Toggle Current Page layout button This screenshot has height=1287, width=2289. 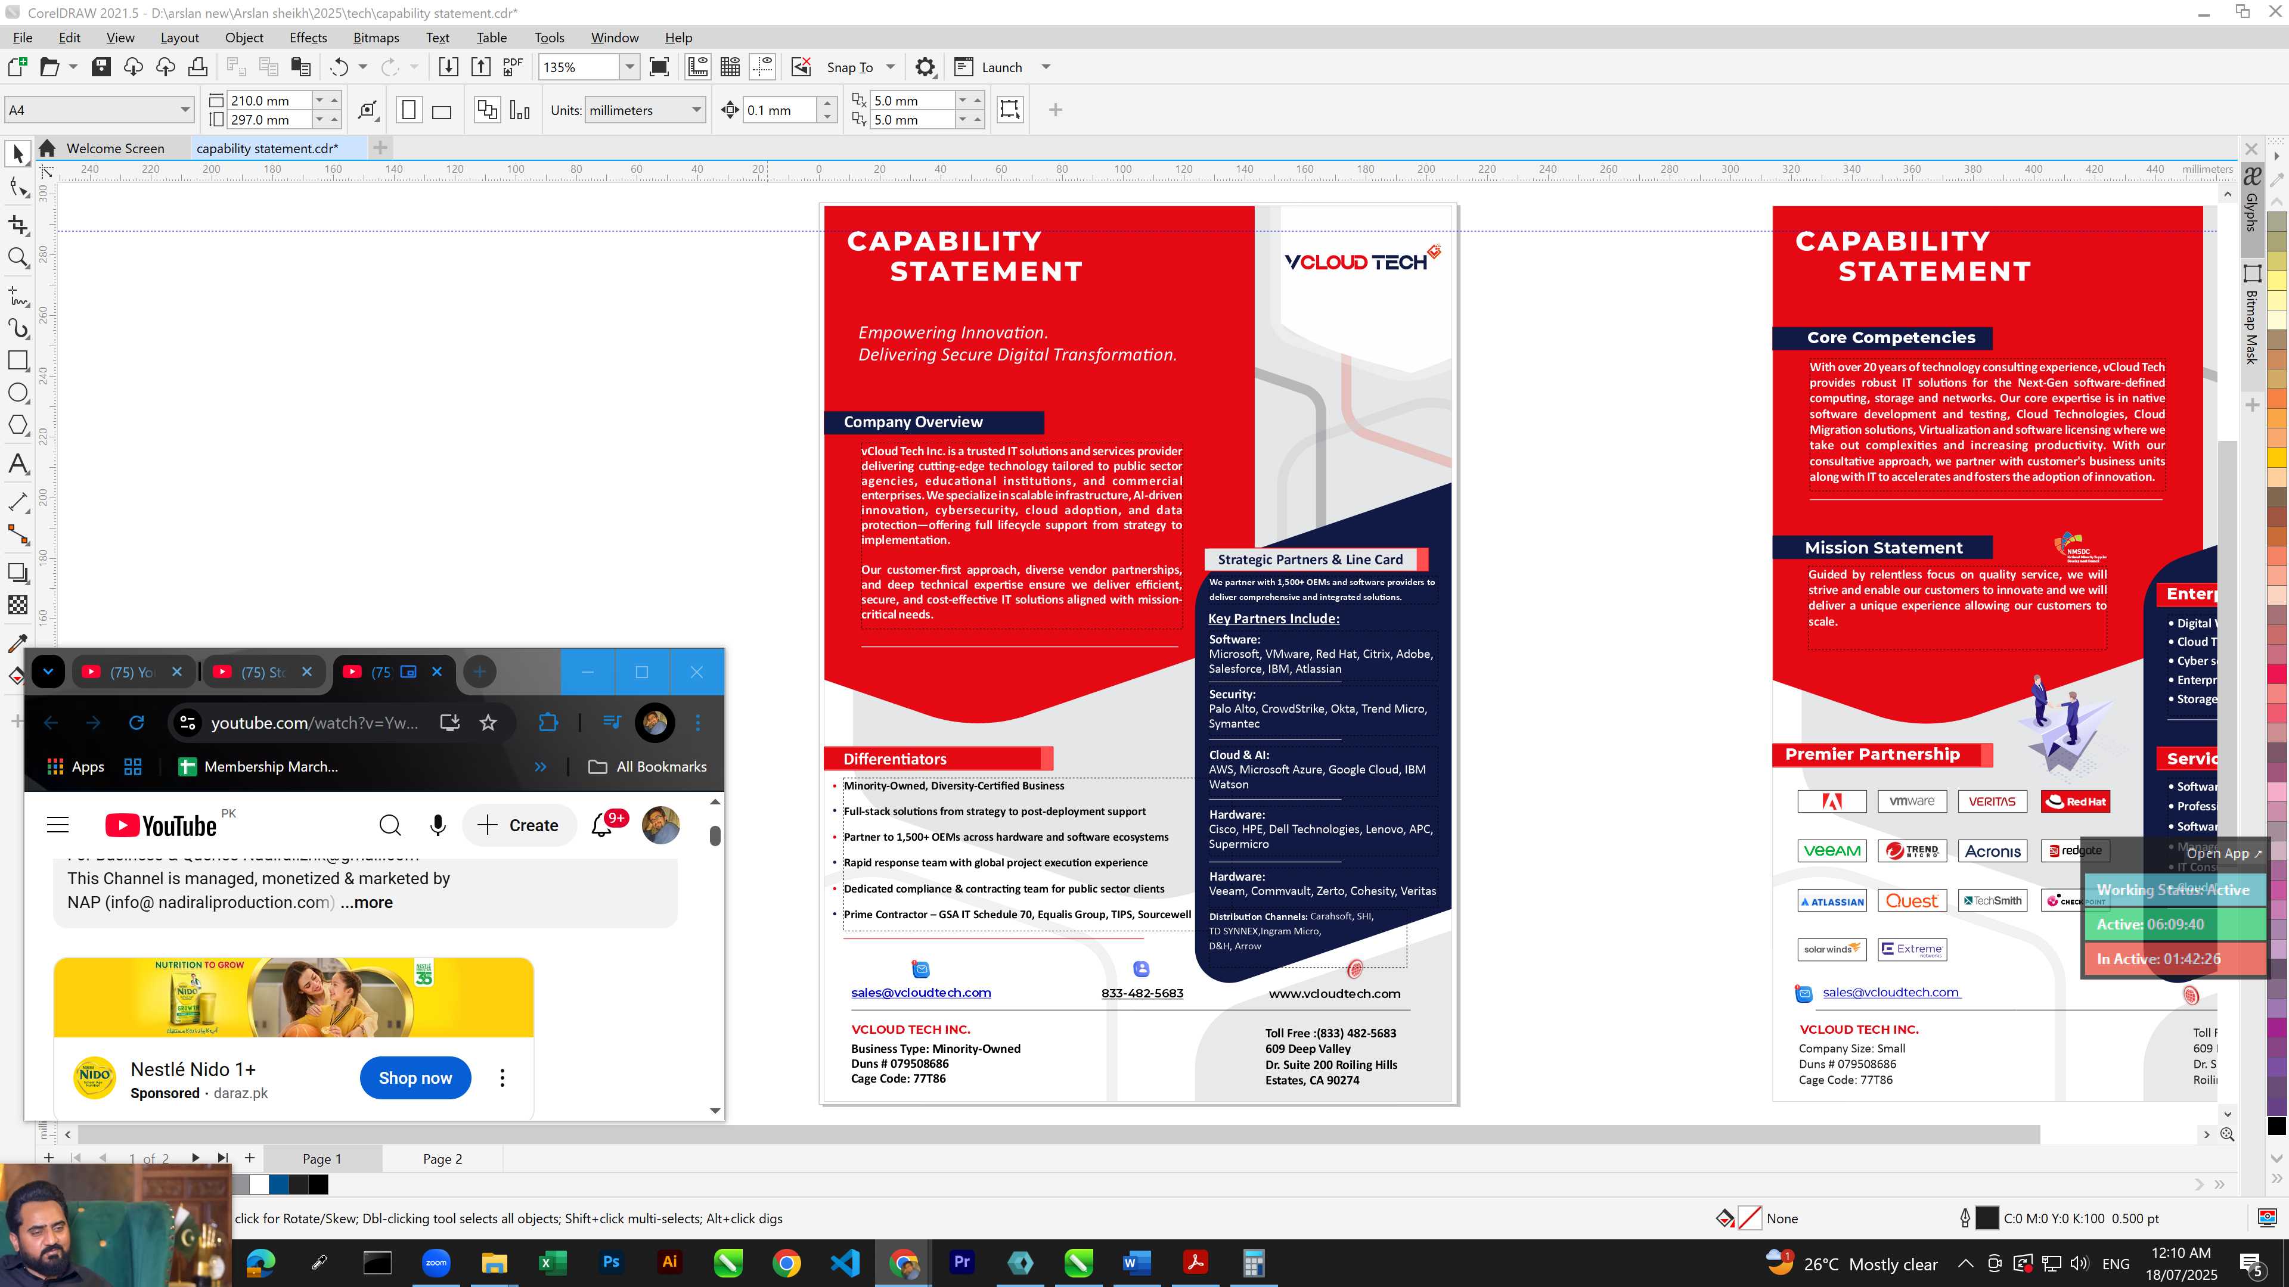point(520,110)
